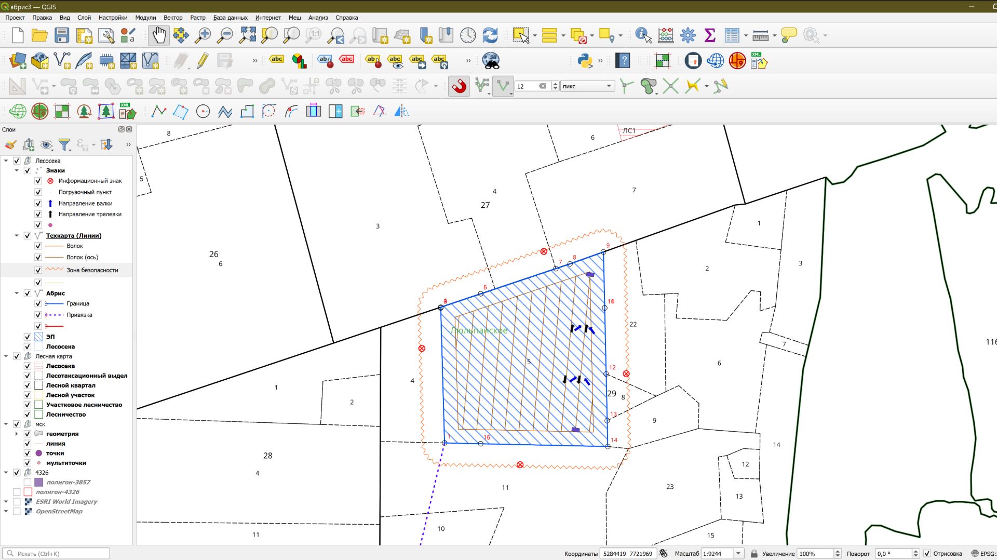
Task: Collapse the Знаки group
Action: click(17, 170)
